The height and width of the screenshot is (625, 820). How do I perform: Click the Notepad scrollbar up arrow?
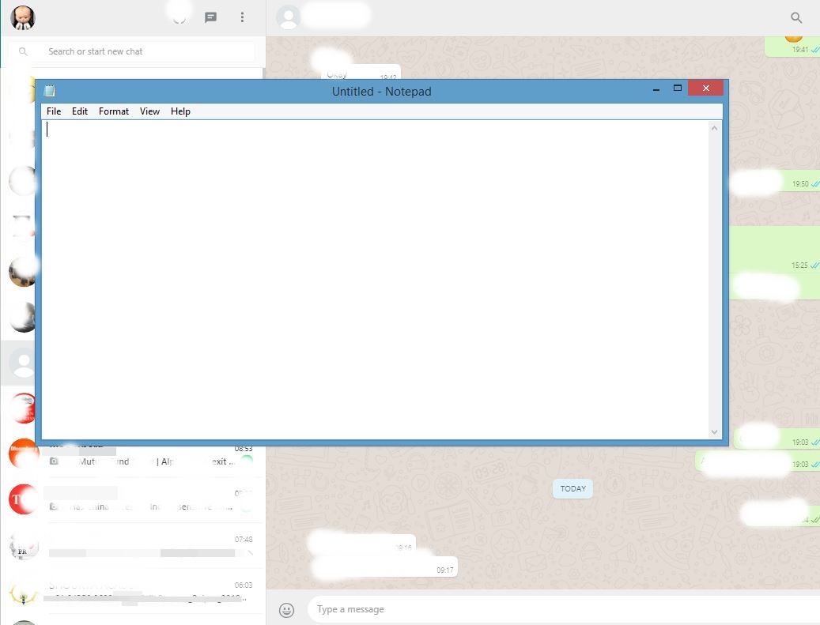tap(714, 128)
